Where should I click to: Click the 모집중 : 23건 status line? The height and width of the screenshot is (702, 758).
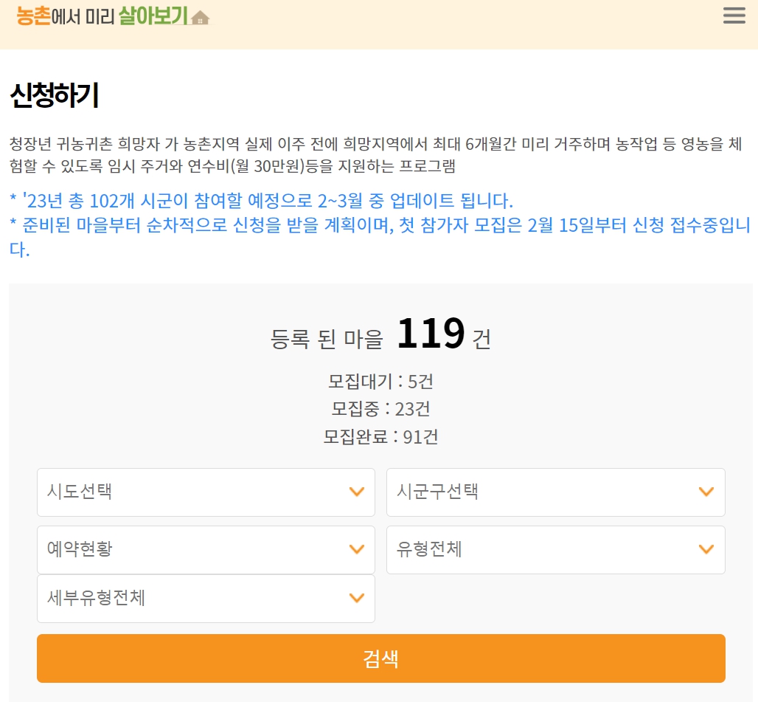380,409
